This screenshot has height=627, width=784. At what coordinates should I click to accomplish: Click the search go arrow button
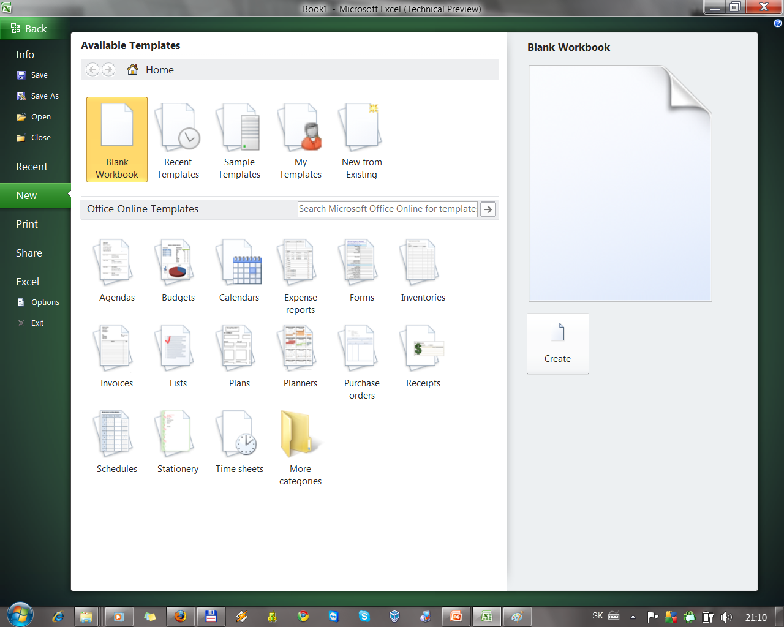488,209
